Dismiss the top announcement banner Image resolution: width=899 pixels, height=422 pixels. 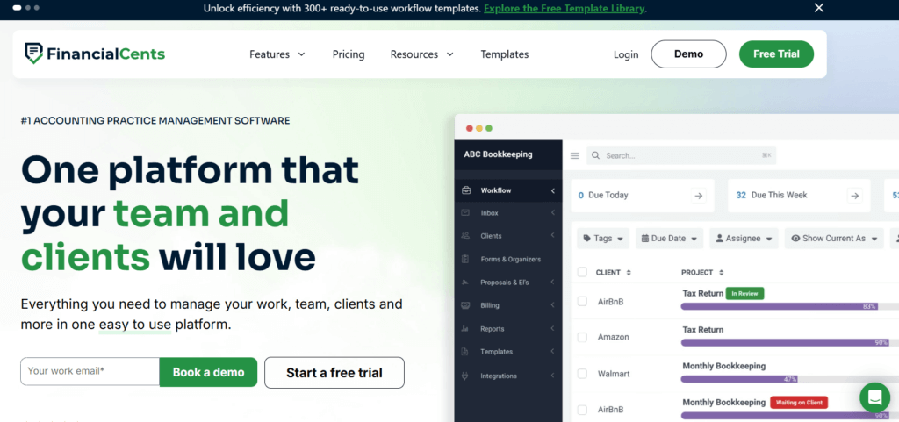818,8
